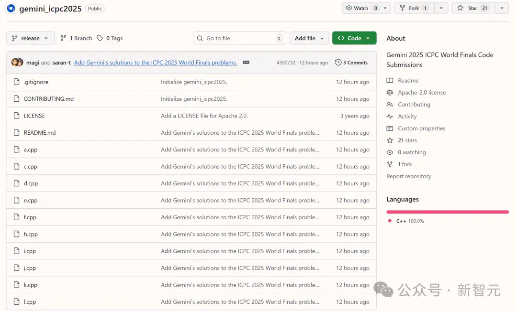517x311 pixels.
Task: Click the tag icon next to 0 Tags
Action: pyautogui.click(x=100, y=38)
